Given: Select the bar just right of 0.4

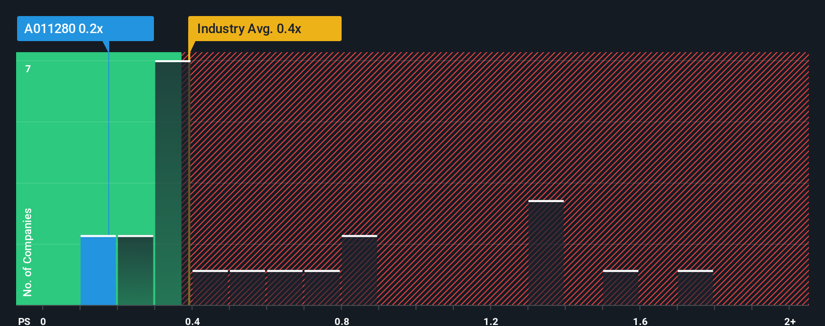Looking at the screenshot, I should [210, 288].
